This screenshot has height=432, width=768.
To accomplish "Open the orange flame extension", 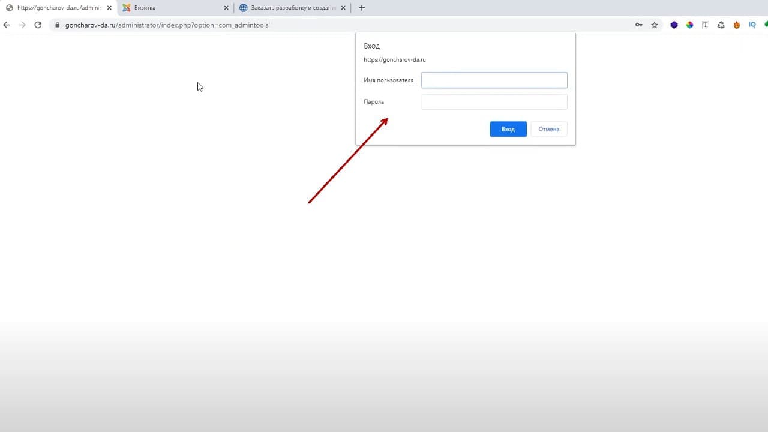I will [736, 25].
